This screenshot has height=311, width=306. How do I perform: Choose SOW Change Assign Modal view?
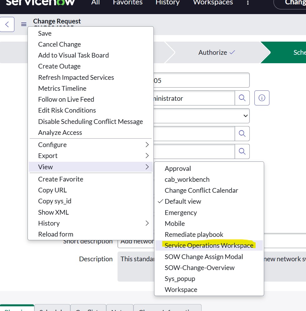coord(209,257)
